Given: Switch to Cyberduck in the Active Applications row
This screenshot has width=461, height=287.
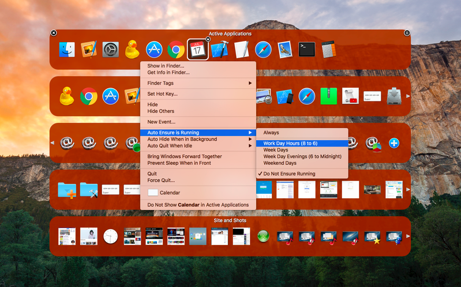Looking at the screenshot, I should click(132, 50).
